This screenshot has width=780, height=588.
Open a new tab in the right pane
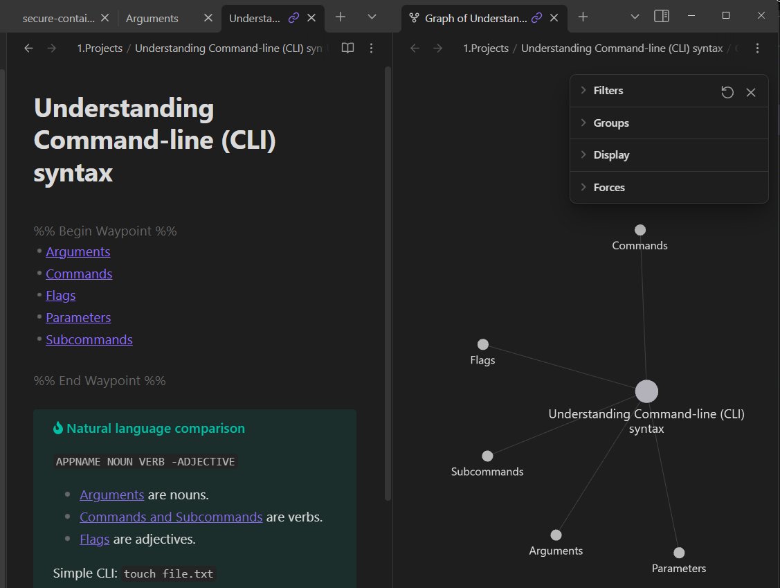pos(583,17)
